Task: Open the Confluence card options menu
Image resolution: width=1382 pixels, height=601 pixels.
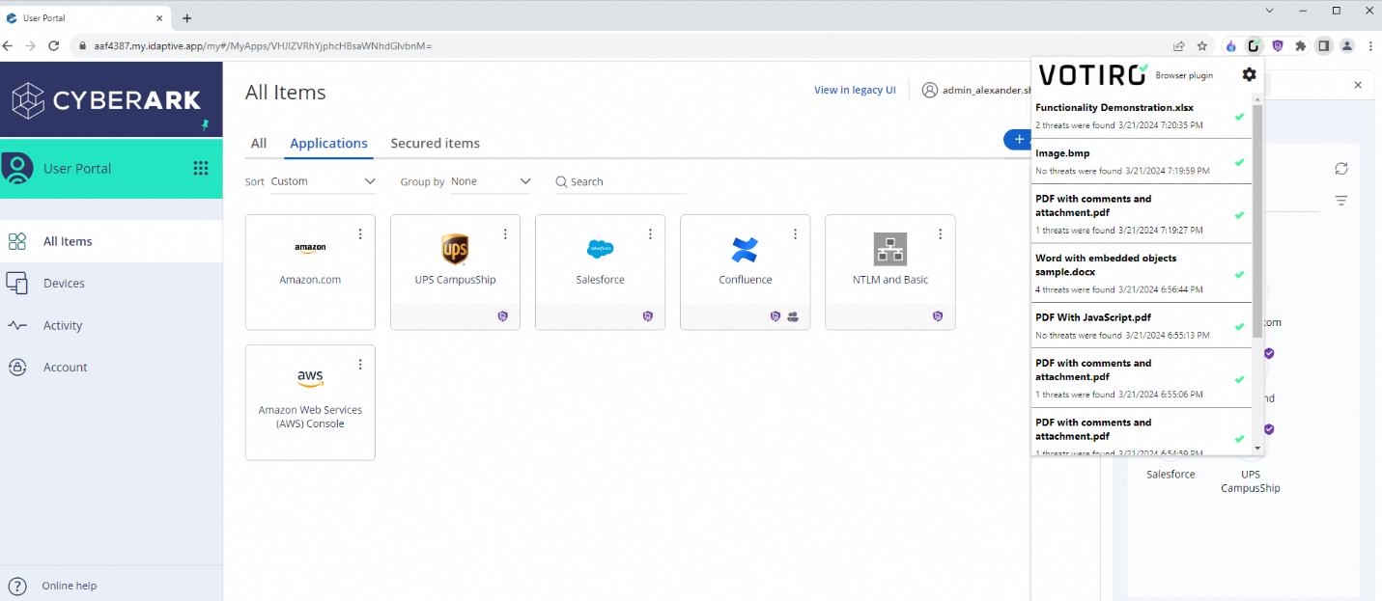Action: point(795,233)
